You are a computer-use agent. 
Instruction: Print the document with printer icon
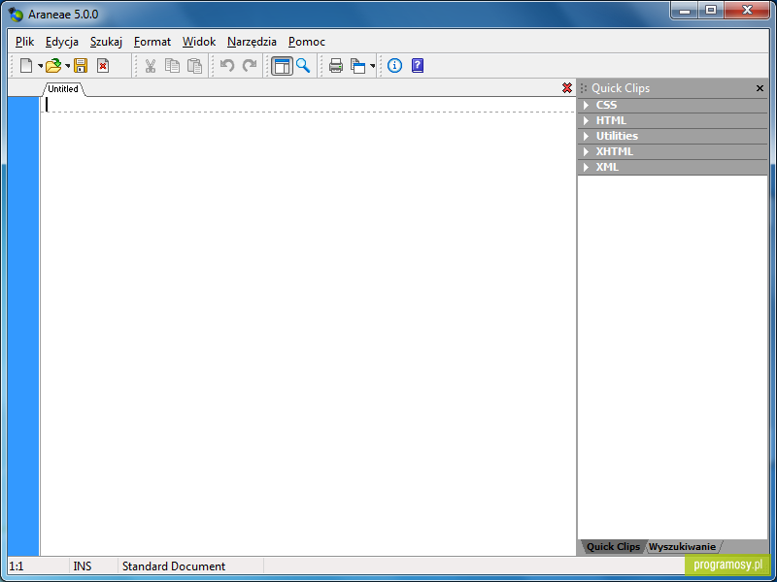click(336, 65)
